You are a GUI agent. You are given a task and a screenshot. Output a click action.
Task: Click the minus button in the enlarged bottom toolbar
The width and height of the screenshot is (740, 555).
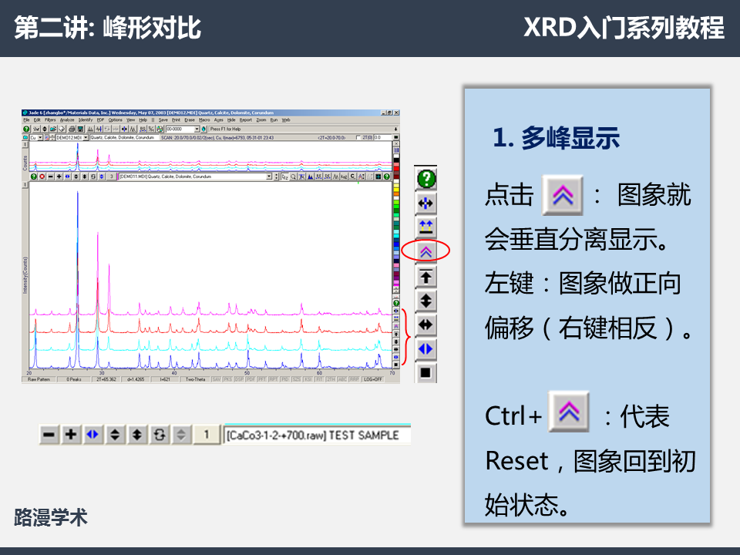point(49,434)
